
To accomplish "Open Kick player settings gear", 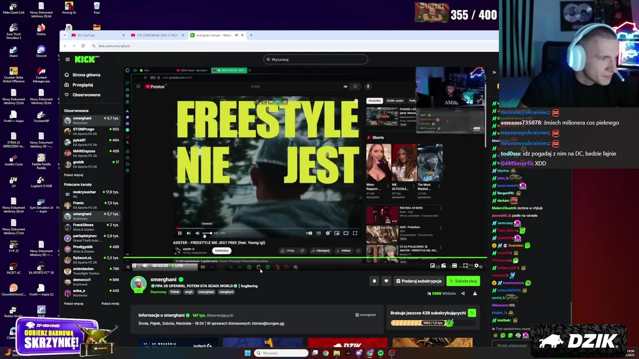I will 476,266.
